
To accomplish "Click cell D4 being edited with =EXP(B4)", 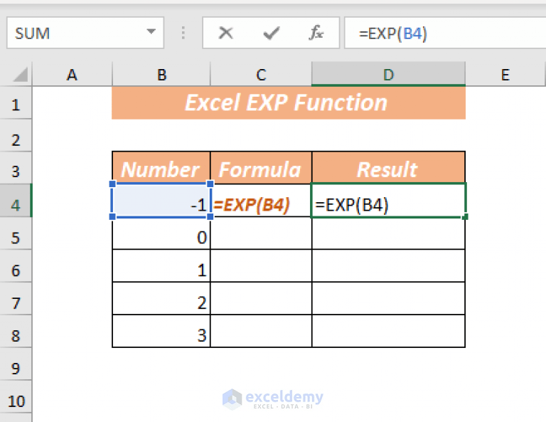I will (x=388, y=201).
